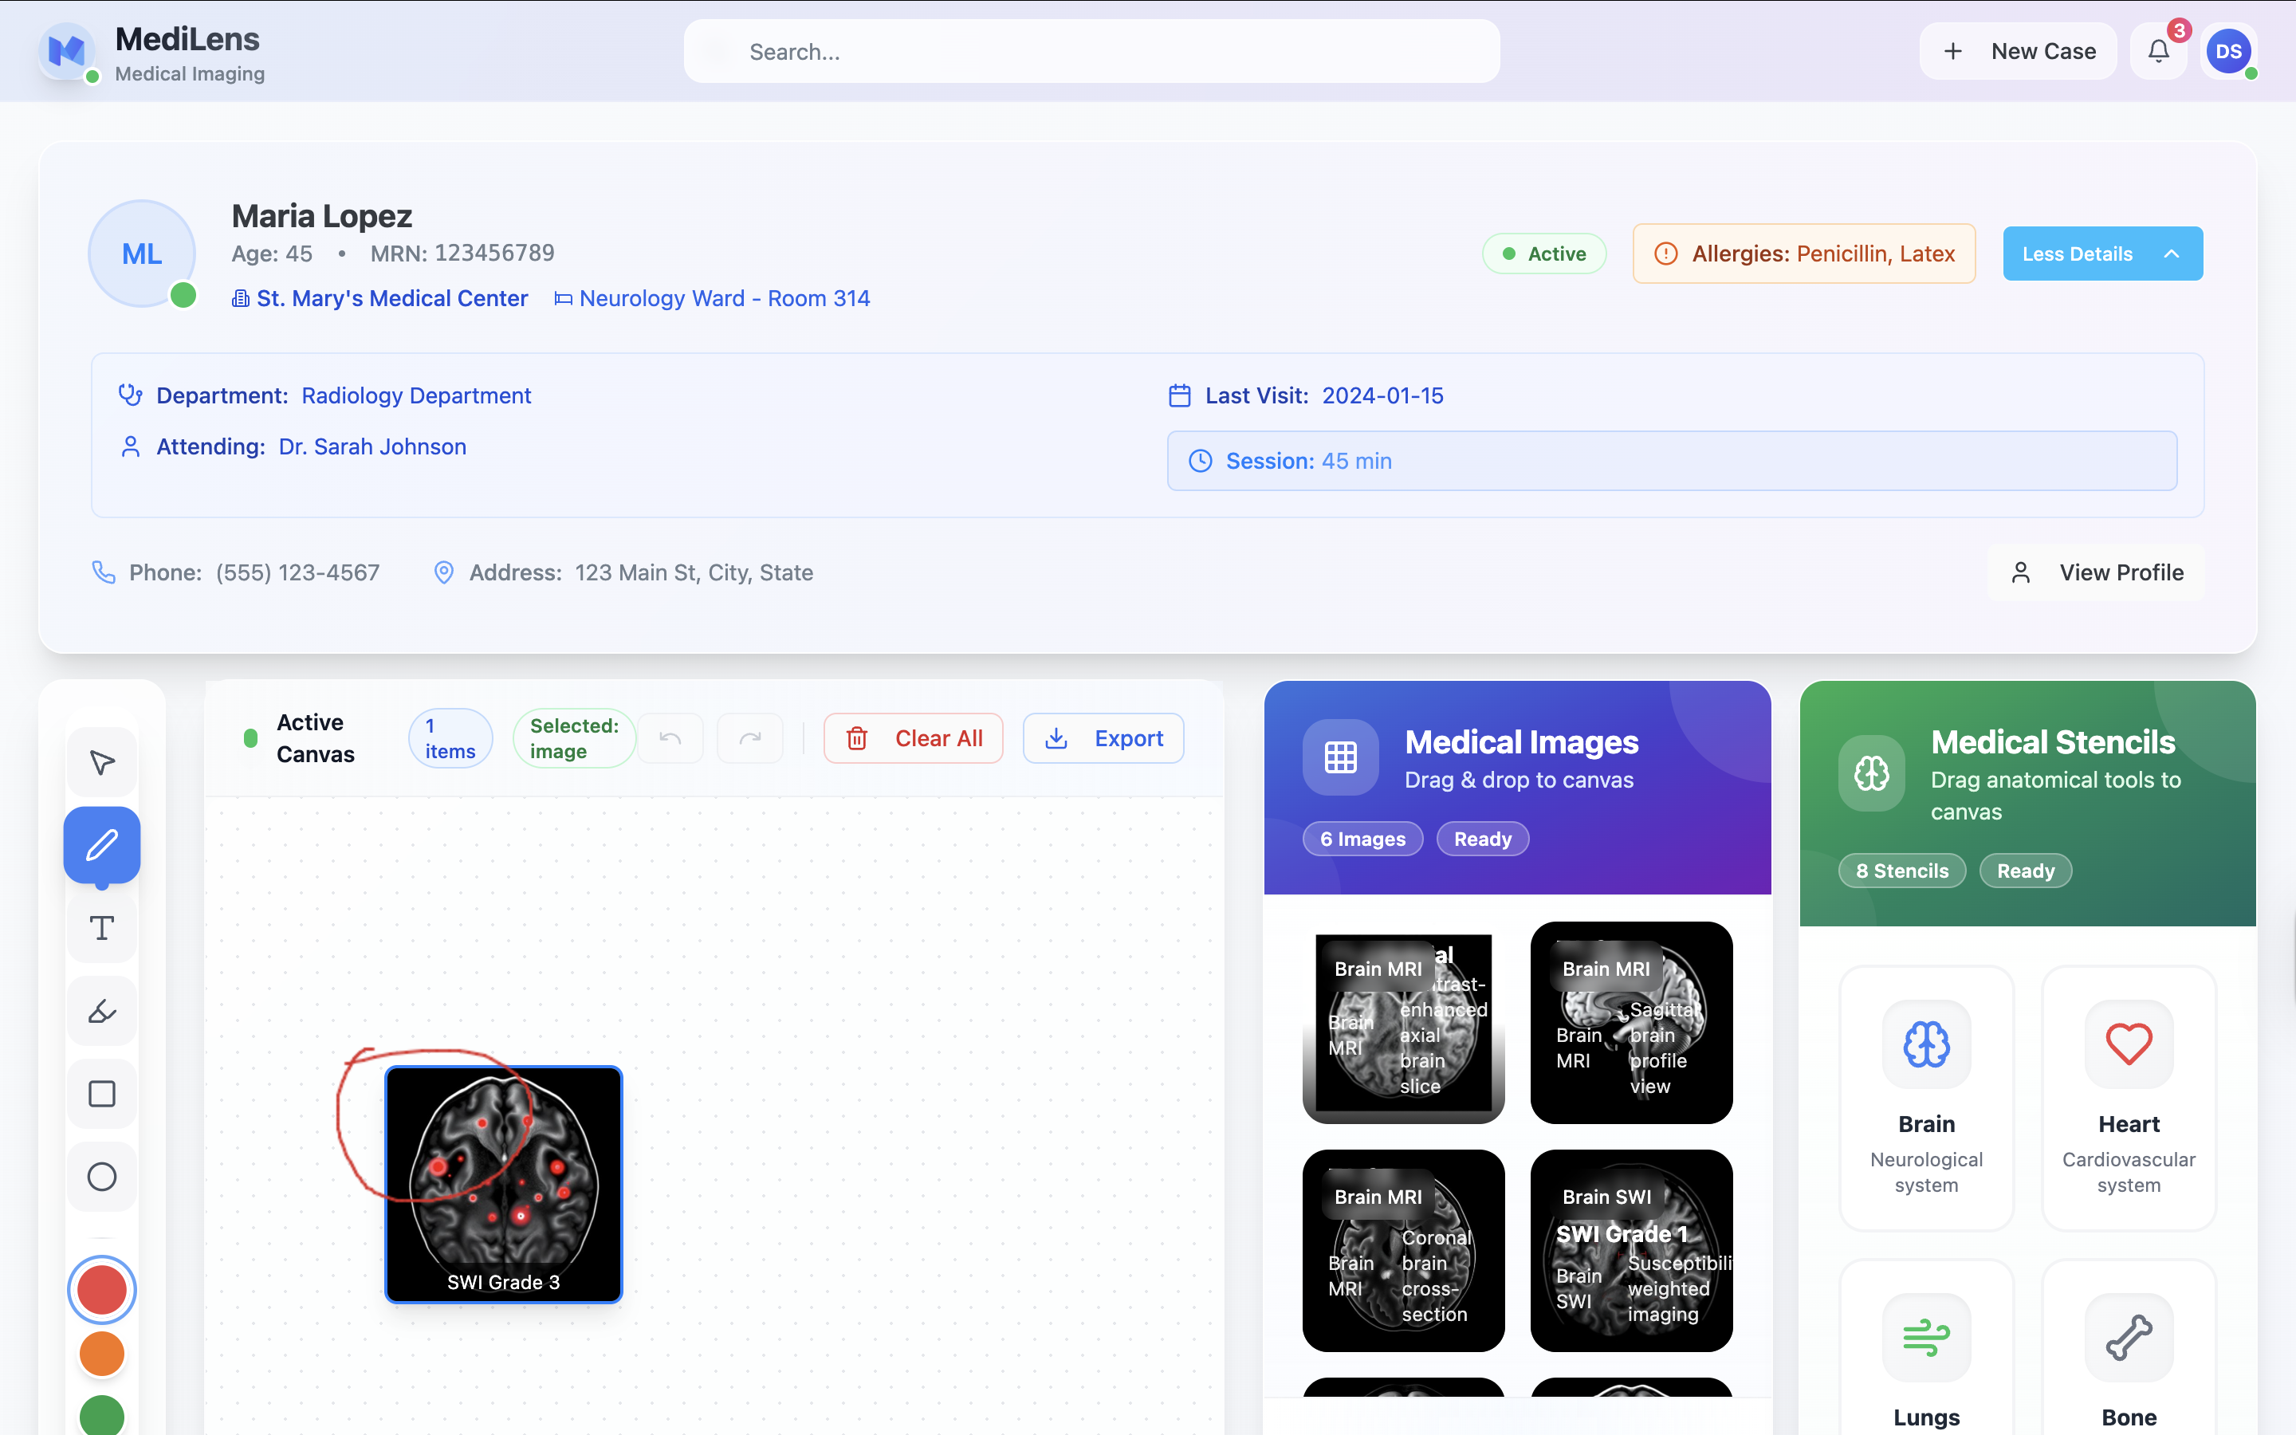Select contrast-enhanced axial Brain MRI thumbnail

(1404, 1023)
